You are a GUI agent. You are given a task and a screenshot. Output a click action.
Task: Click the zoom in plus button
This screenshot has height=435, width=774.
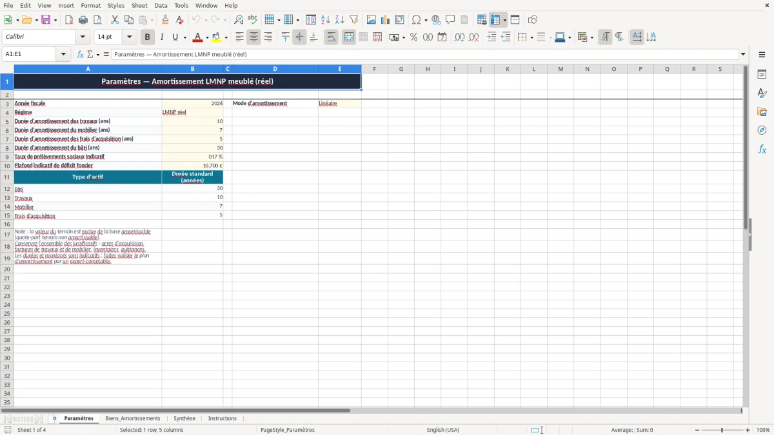tap(748, 430)
